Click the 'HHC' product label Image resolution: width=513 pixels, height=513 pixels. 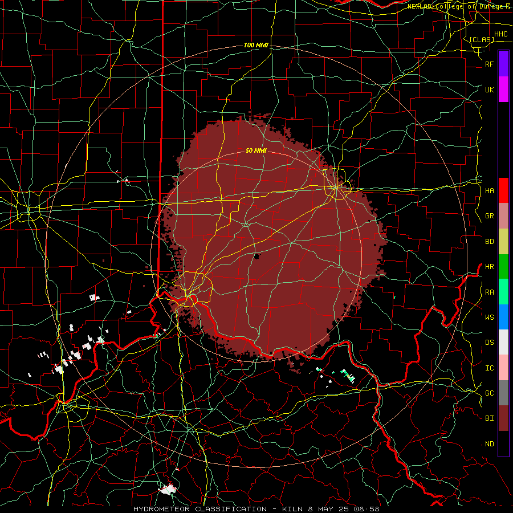(500, 34)
